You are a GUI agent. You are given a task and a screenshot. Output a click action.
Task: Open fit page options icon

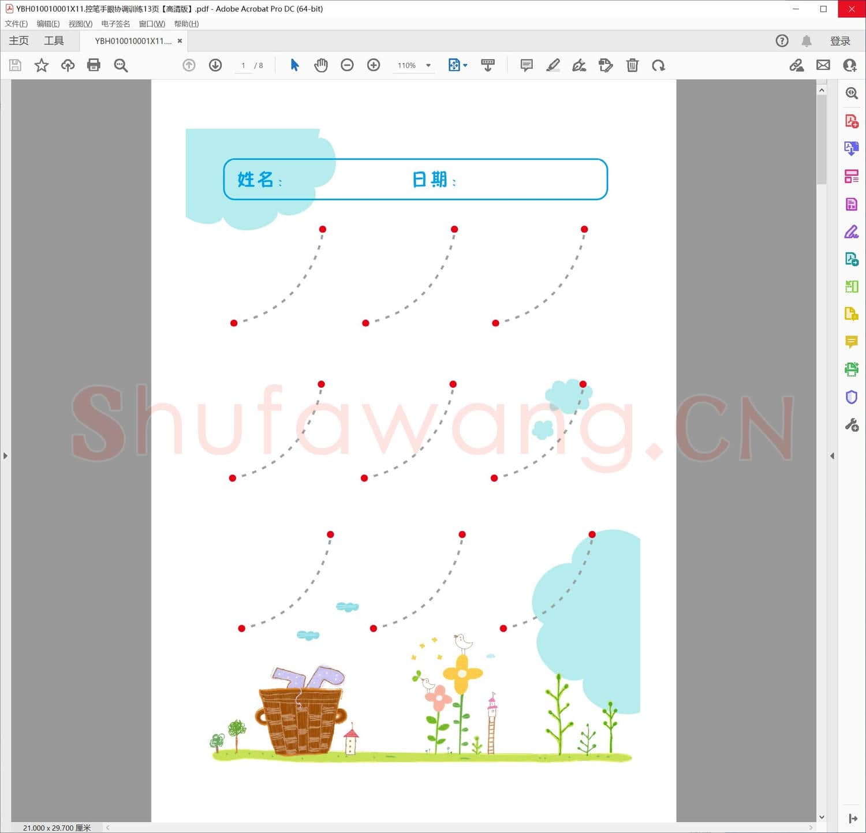tap(457, 65)
